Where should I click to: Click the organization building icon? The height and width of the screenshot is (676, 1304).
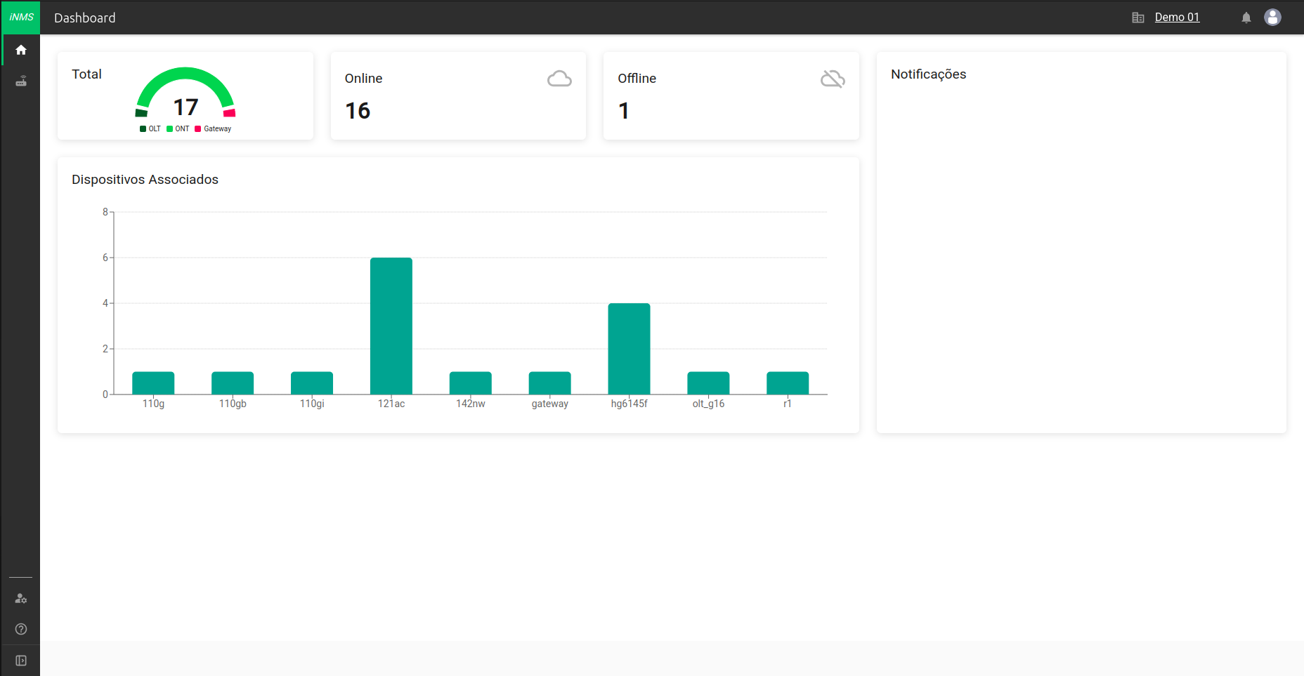point(1138,18)
